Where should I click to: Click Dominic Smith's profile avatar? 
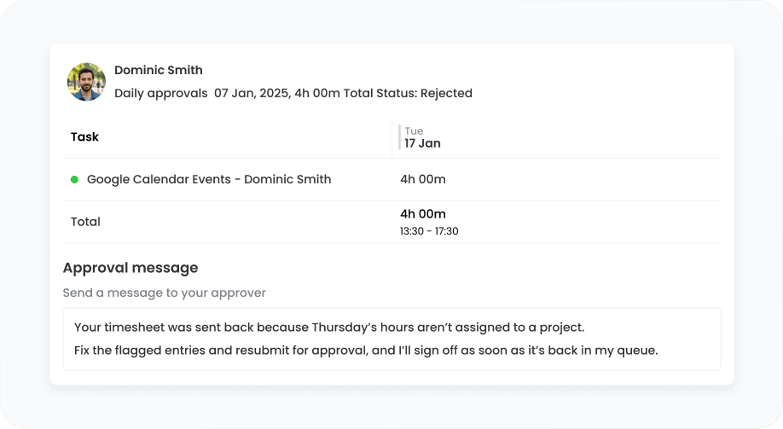point(86,82)
